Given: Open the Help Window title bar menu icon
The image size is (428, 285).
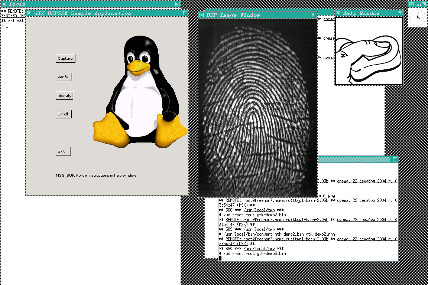Looking at the screenshot, I should pos(338,13).
